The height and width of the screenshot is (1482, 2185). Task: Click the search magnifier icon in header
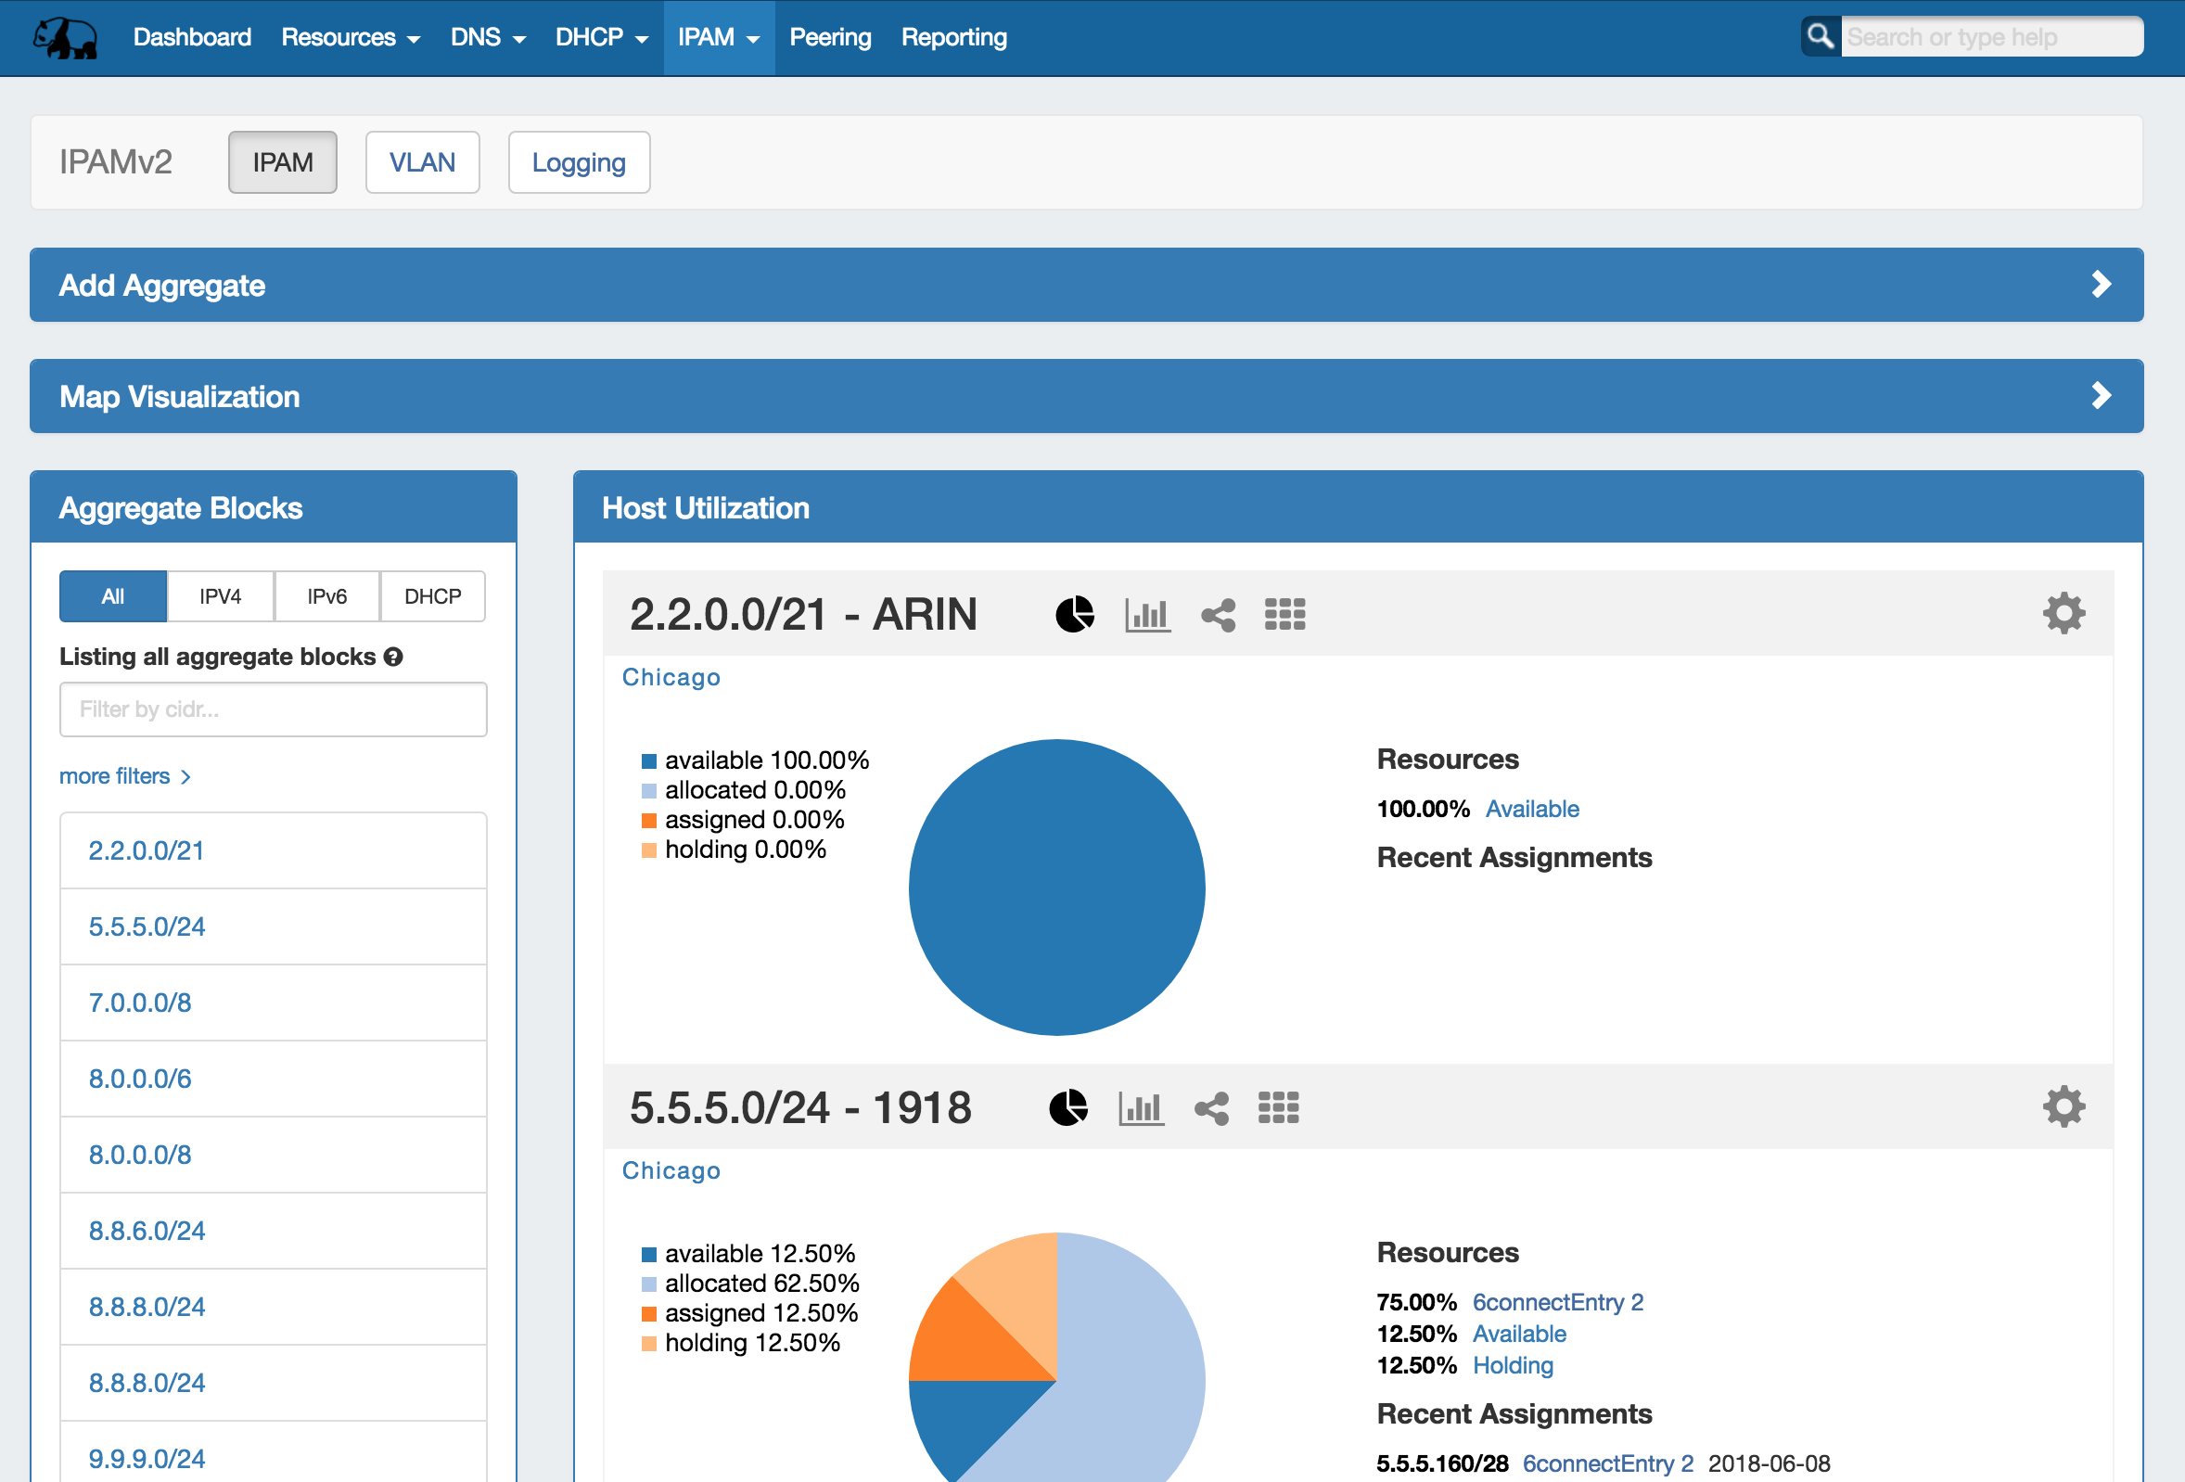(1821, 37)
